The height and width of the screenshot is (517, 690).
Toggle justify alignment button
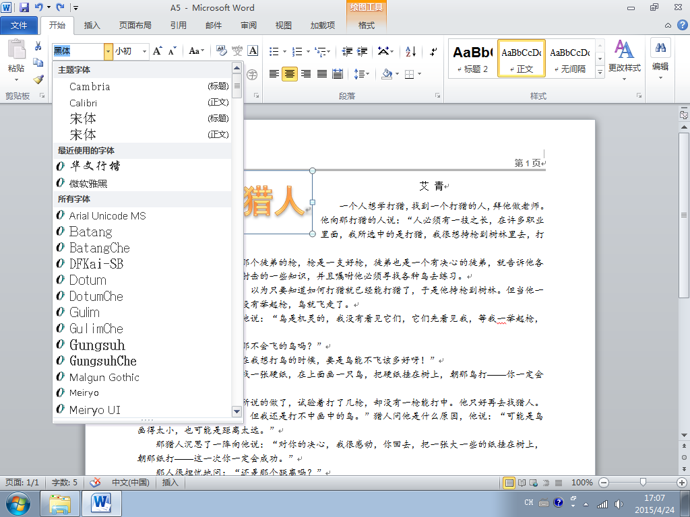click(x=321, y=74)
